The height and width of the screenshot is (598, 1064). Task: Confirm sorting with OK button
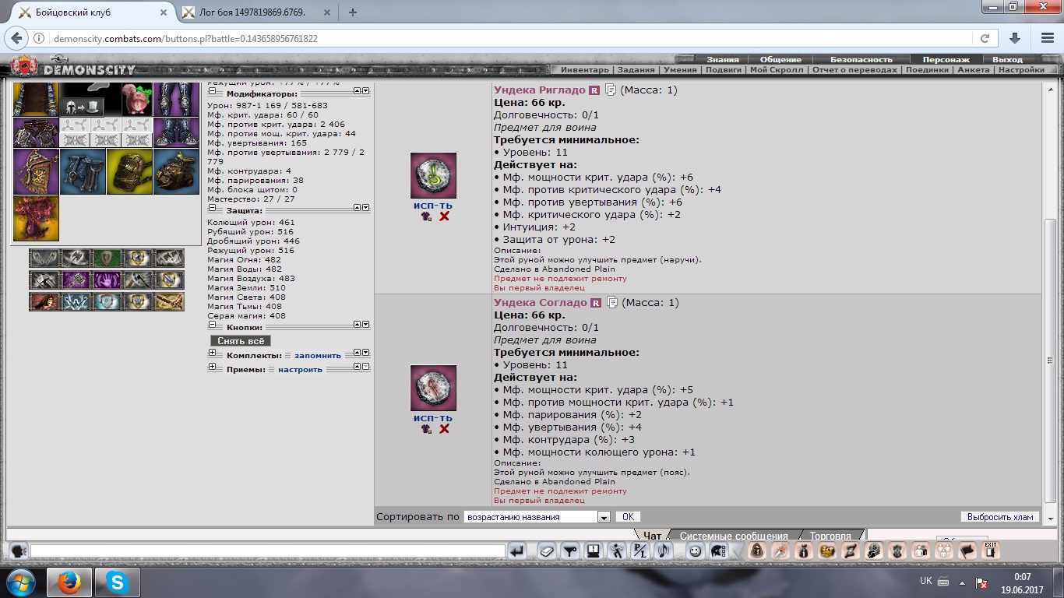[629, 517]
